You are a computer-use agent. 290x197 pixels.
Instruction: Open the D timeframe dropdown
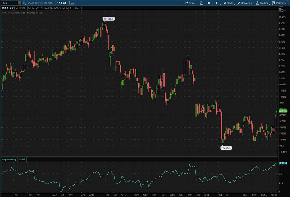(x=217, y=3)
